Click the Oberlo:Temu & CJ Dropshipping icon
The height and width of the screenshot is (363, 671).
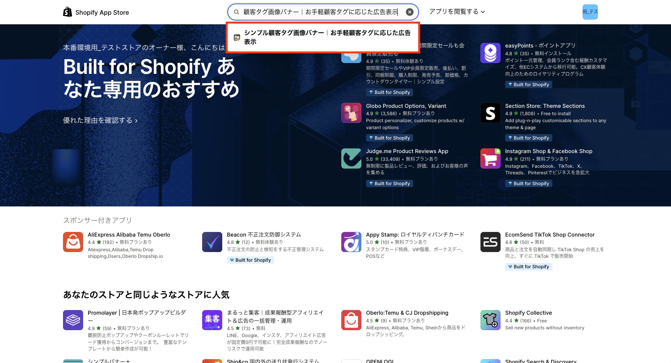pos(351,320)
